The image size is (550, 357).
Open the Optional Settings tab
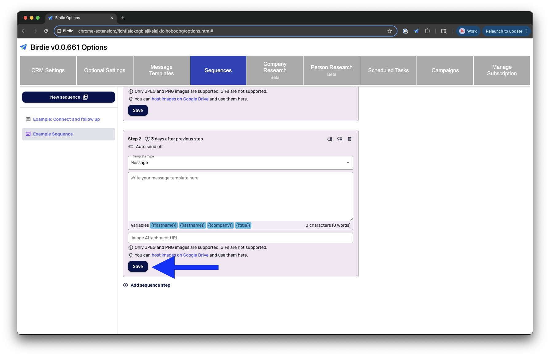pos(105,70)
